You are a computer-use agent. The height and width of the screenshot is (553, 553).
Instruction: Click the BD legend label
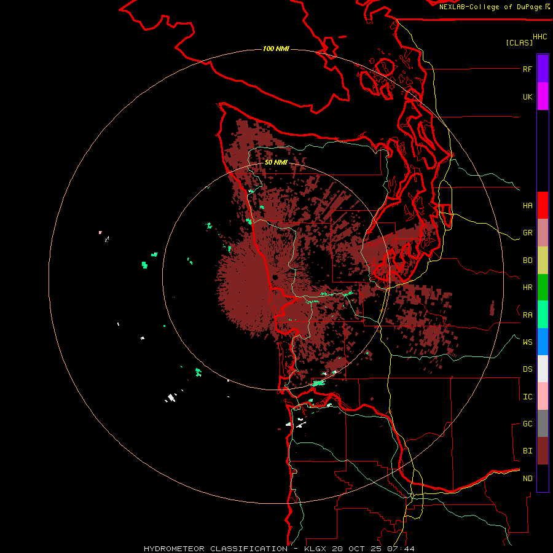pyautogui.click(x=527, y=261)
